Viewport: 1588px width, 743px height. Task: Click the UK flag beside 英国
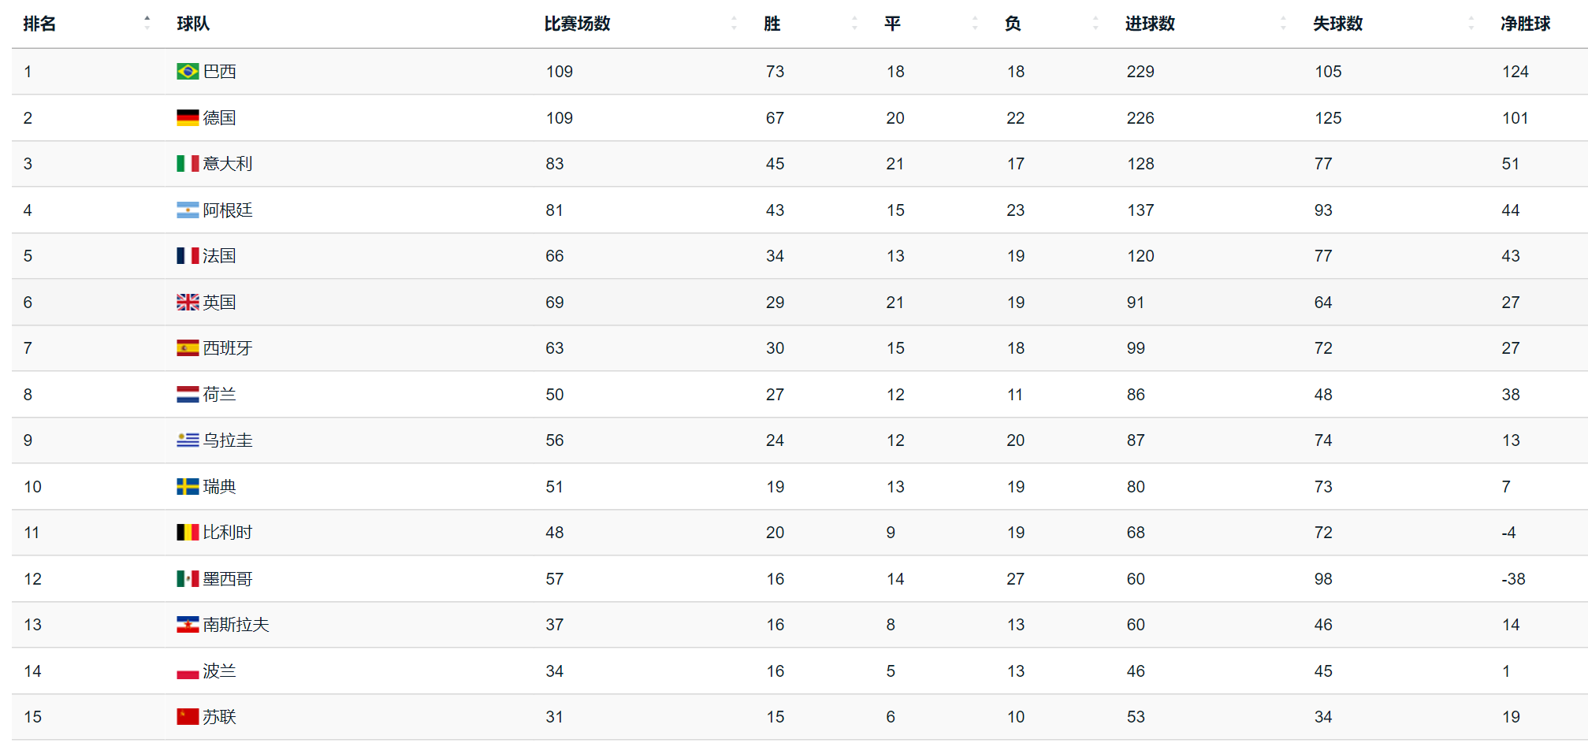click(188, 303)
